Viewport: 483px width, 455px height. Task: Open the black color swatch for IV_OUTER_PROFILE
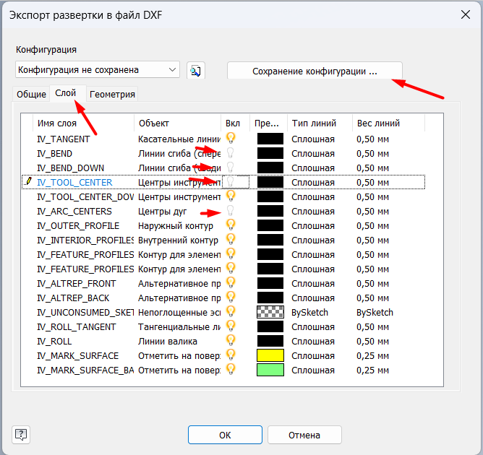click(x=270, y=225)
